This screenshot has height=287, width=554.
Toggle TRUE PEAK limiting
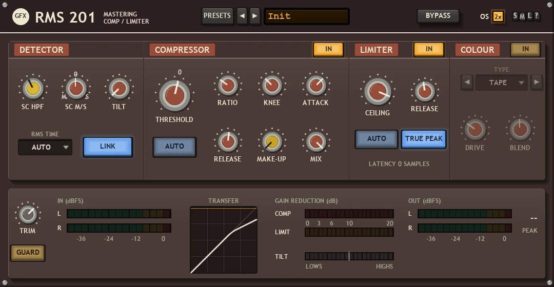tap(424, 139)
